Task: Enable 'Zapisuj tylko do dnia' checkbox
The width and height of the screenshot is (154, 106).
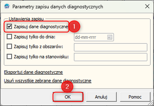Action: pyautogui.click(x=9, y=37)
